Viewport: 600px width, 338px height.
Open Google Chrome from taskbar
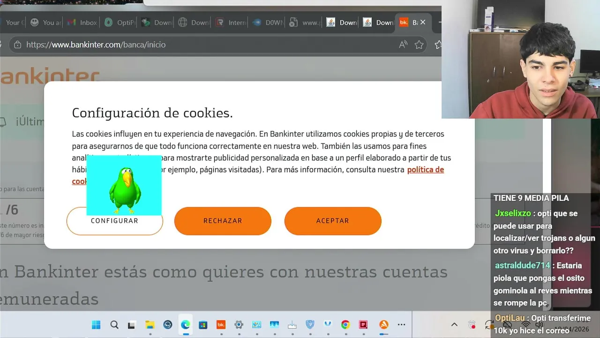pyautogui.click(x=345, y=324)
